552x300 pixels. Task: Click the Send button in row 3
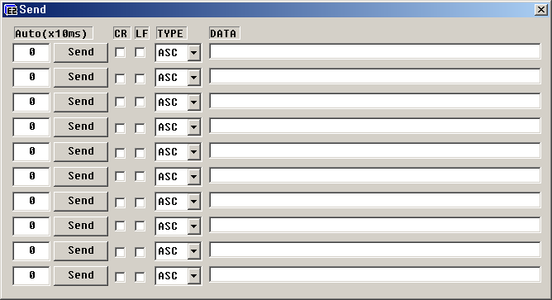[81, 102]
